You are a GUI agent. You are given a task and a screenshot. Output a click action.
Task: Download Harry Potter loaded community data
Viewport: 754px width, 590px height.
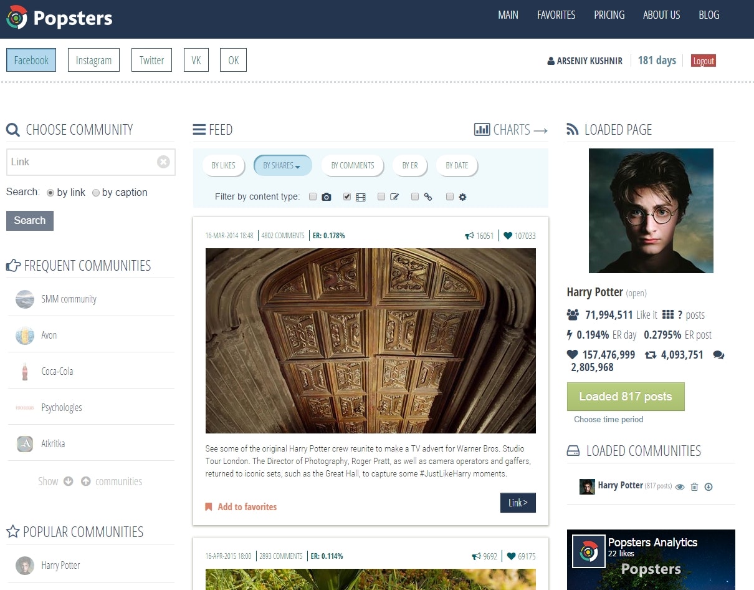(x=709, y=486)
